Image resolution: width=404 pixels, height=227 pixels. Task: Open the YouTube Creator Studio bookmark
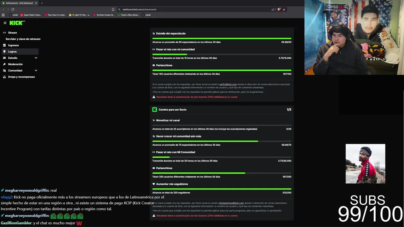(104, 15)
